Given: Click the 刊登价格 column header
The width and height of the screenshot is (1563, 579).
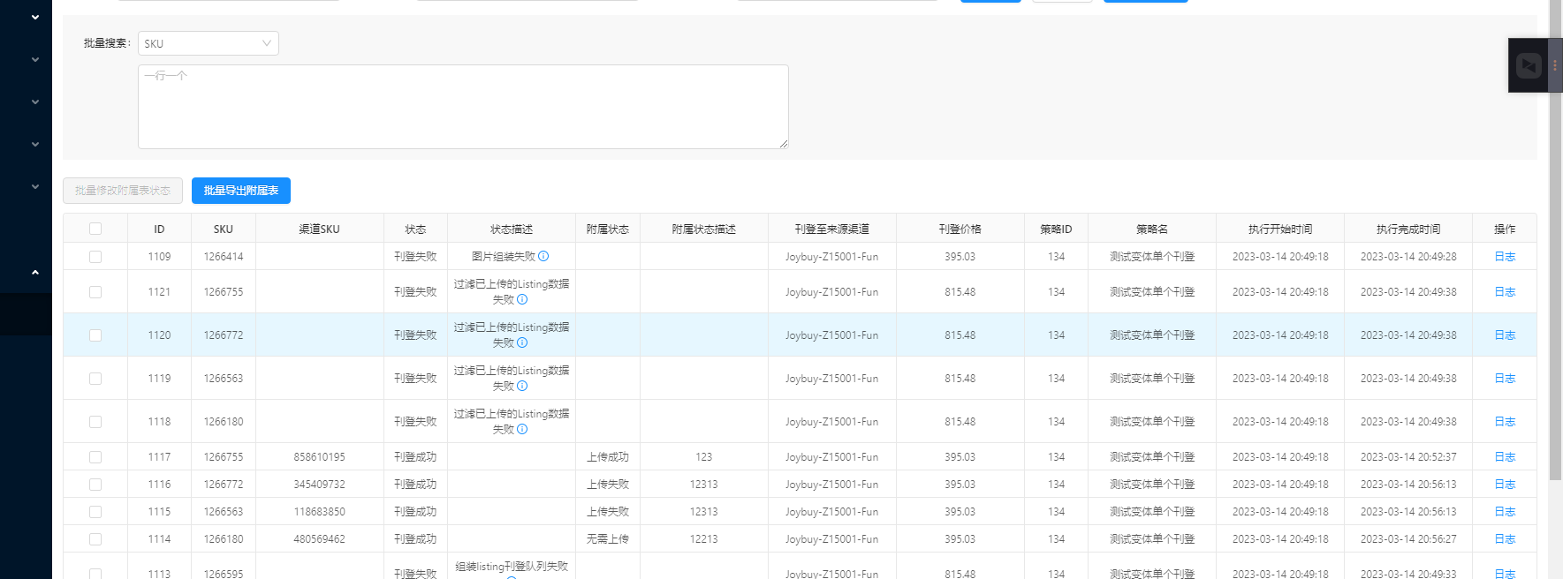Looking at the screenshot, I should click(960, 229).
